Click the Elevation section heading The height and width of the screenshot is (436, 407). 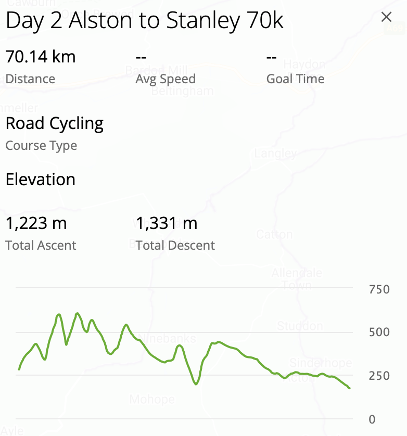(41, 179)
